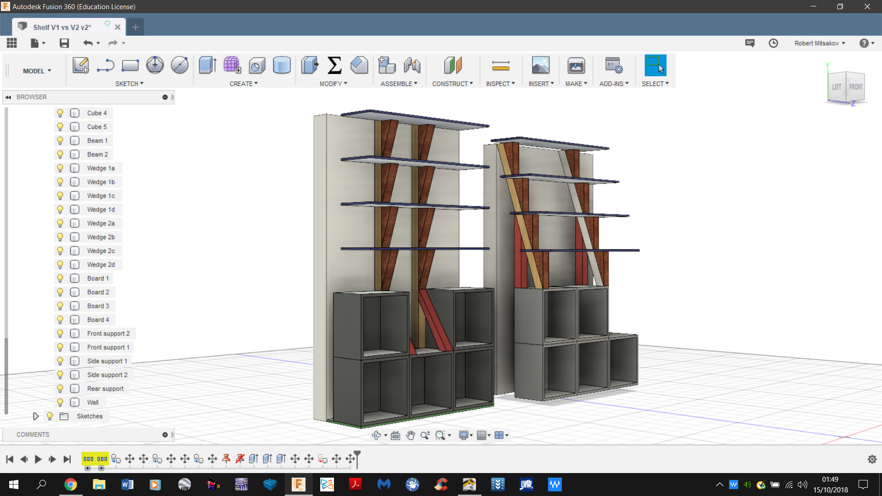
Task: Open Robert Mitsakov account dropdown
Action: pos(820,43)
